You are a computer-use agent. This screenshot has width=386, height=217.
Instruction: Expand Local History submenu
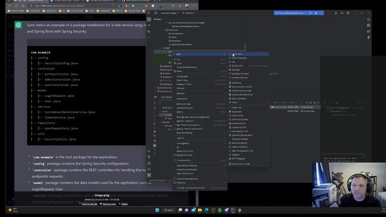click(x=200, y=143)
